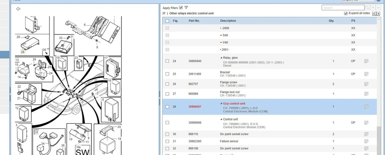
Task: Collapse the Relay, glow notes triangle
Action: point(221,58)
